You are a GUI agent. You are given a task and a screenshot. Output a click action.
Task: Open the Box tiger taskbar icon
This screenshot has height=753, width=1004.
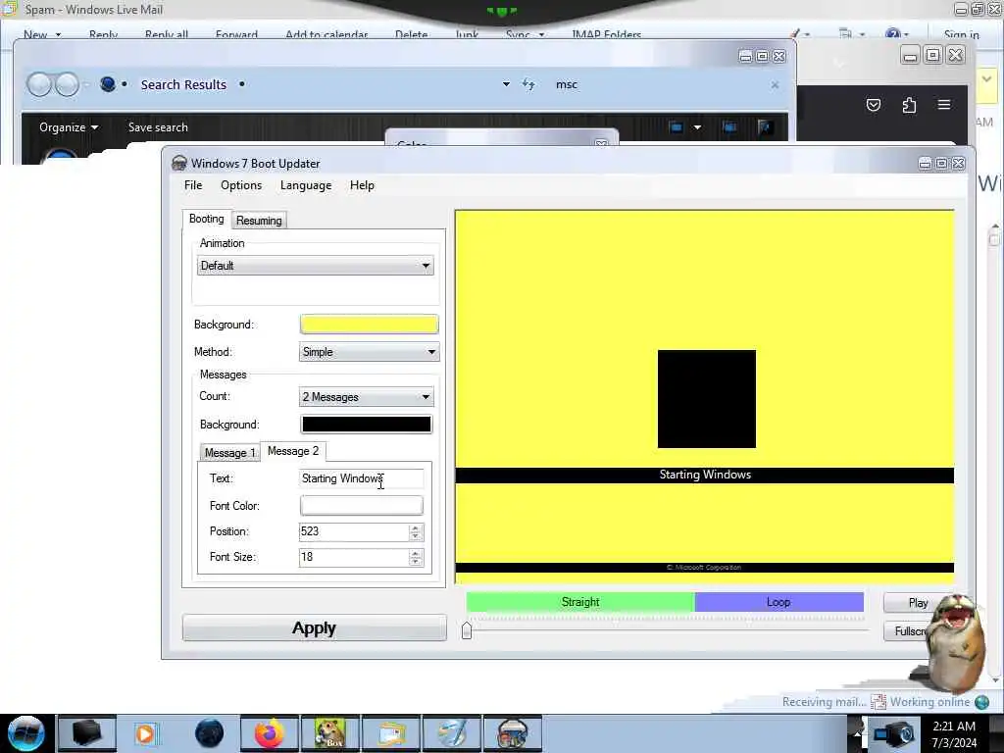(x=329, y=733)
